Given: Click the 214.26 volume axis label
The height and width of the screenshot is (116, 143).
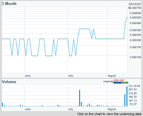Looking at the screenshot, I should (x=133, y=93).
